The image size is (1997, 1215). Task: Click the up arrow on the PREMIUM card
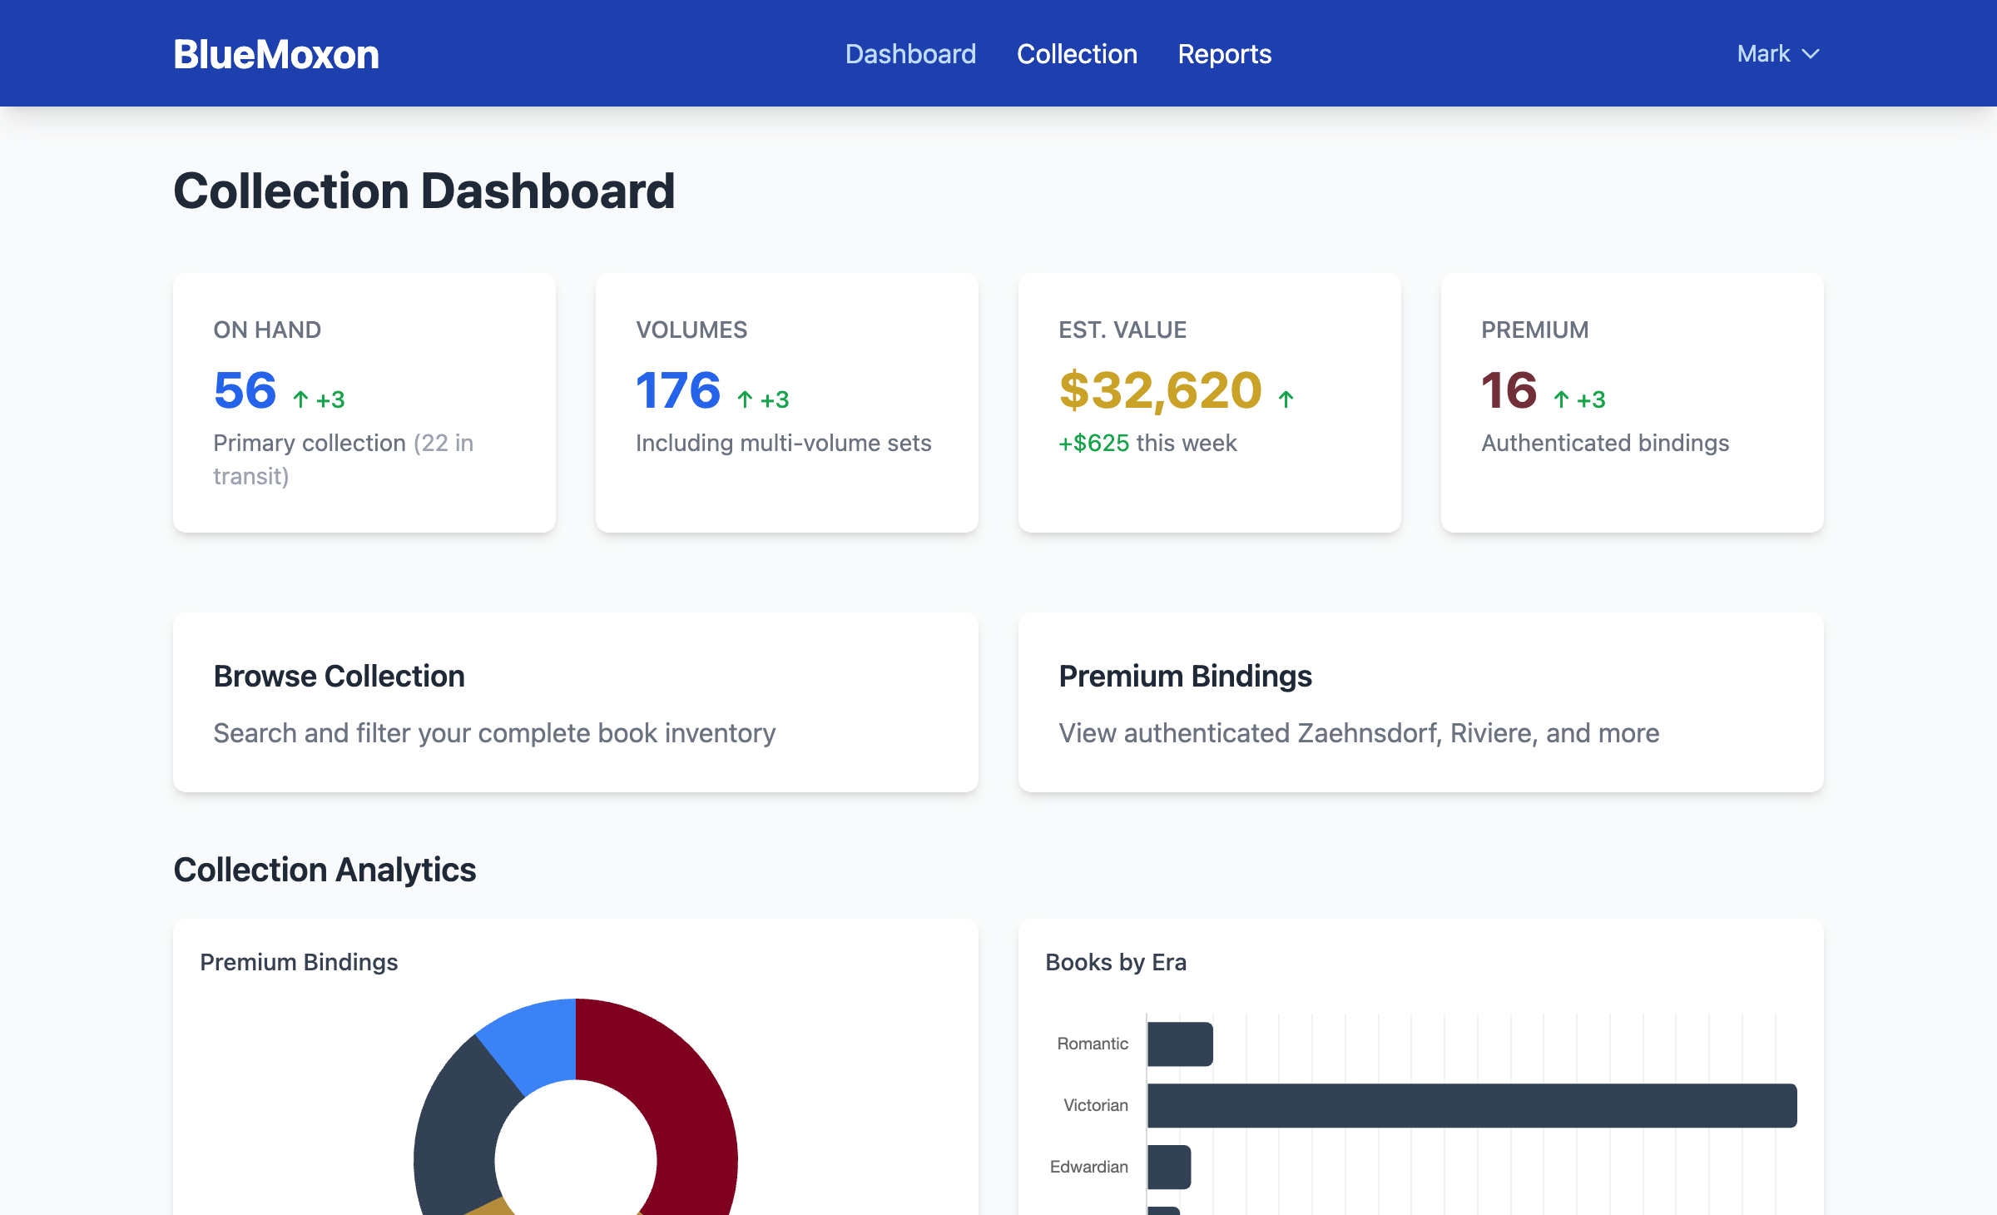click(1563, 398)
